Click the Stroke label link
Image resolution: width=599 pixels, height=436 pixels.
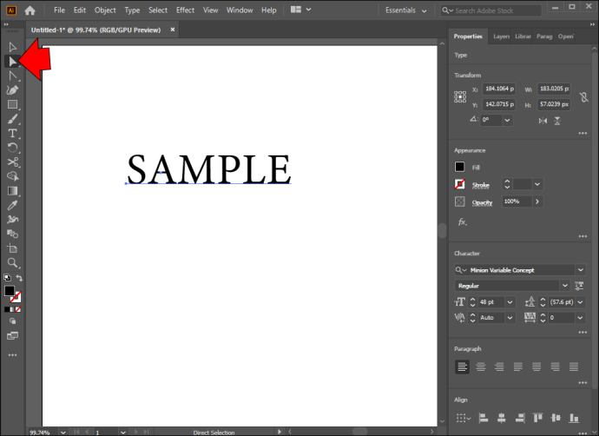pos(481,185)
